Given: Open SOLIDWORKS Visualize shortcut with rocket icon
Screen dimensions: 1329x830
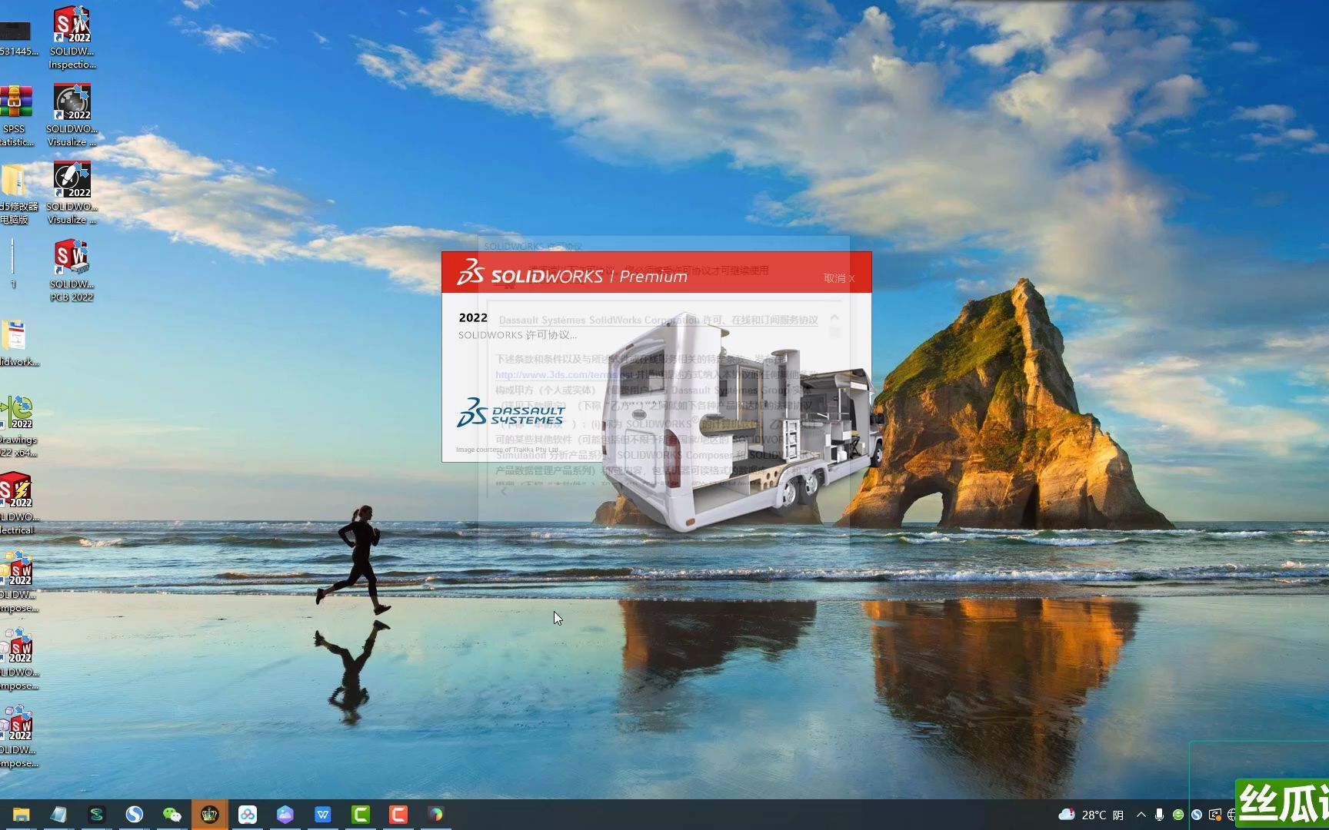Looking at the screenshot, I should (x=72, y=192).
